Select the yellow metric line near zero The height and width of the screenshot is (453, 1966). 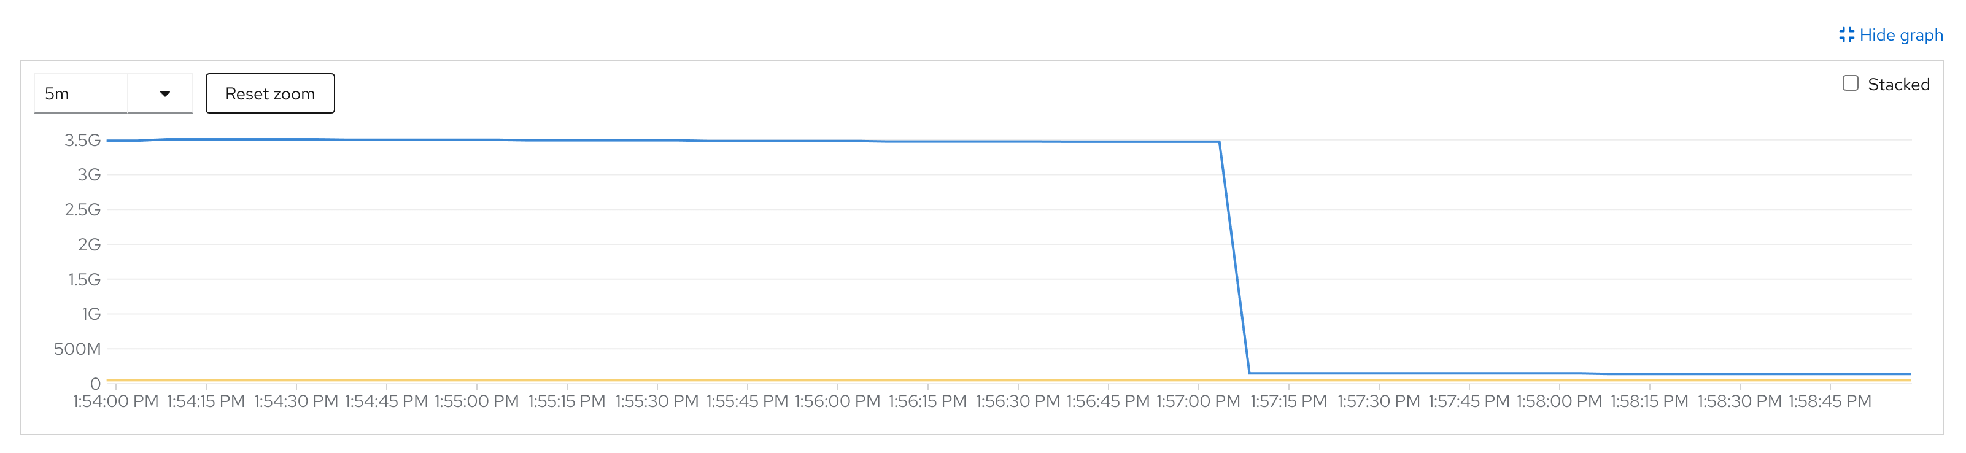click(x=611, y=379)
